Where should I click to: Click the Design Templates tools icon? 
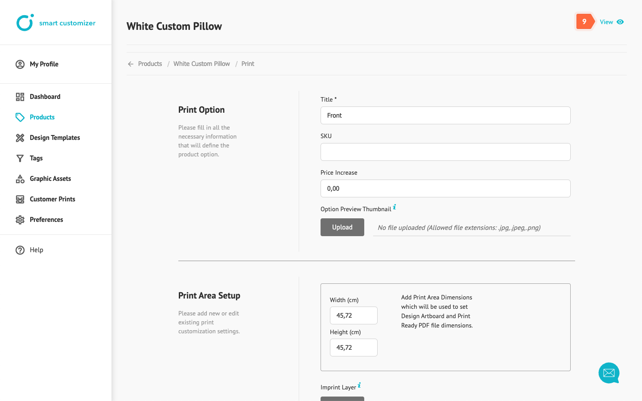(x=20, y=138)
